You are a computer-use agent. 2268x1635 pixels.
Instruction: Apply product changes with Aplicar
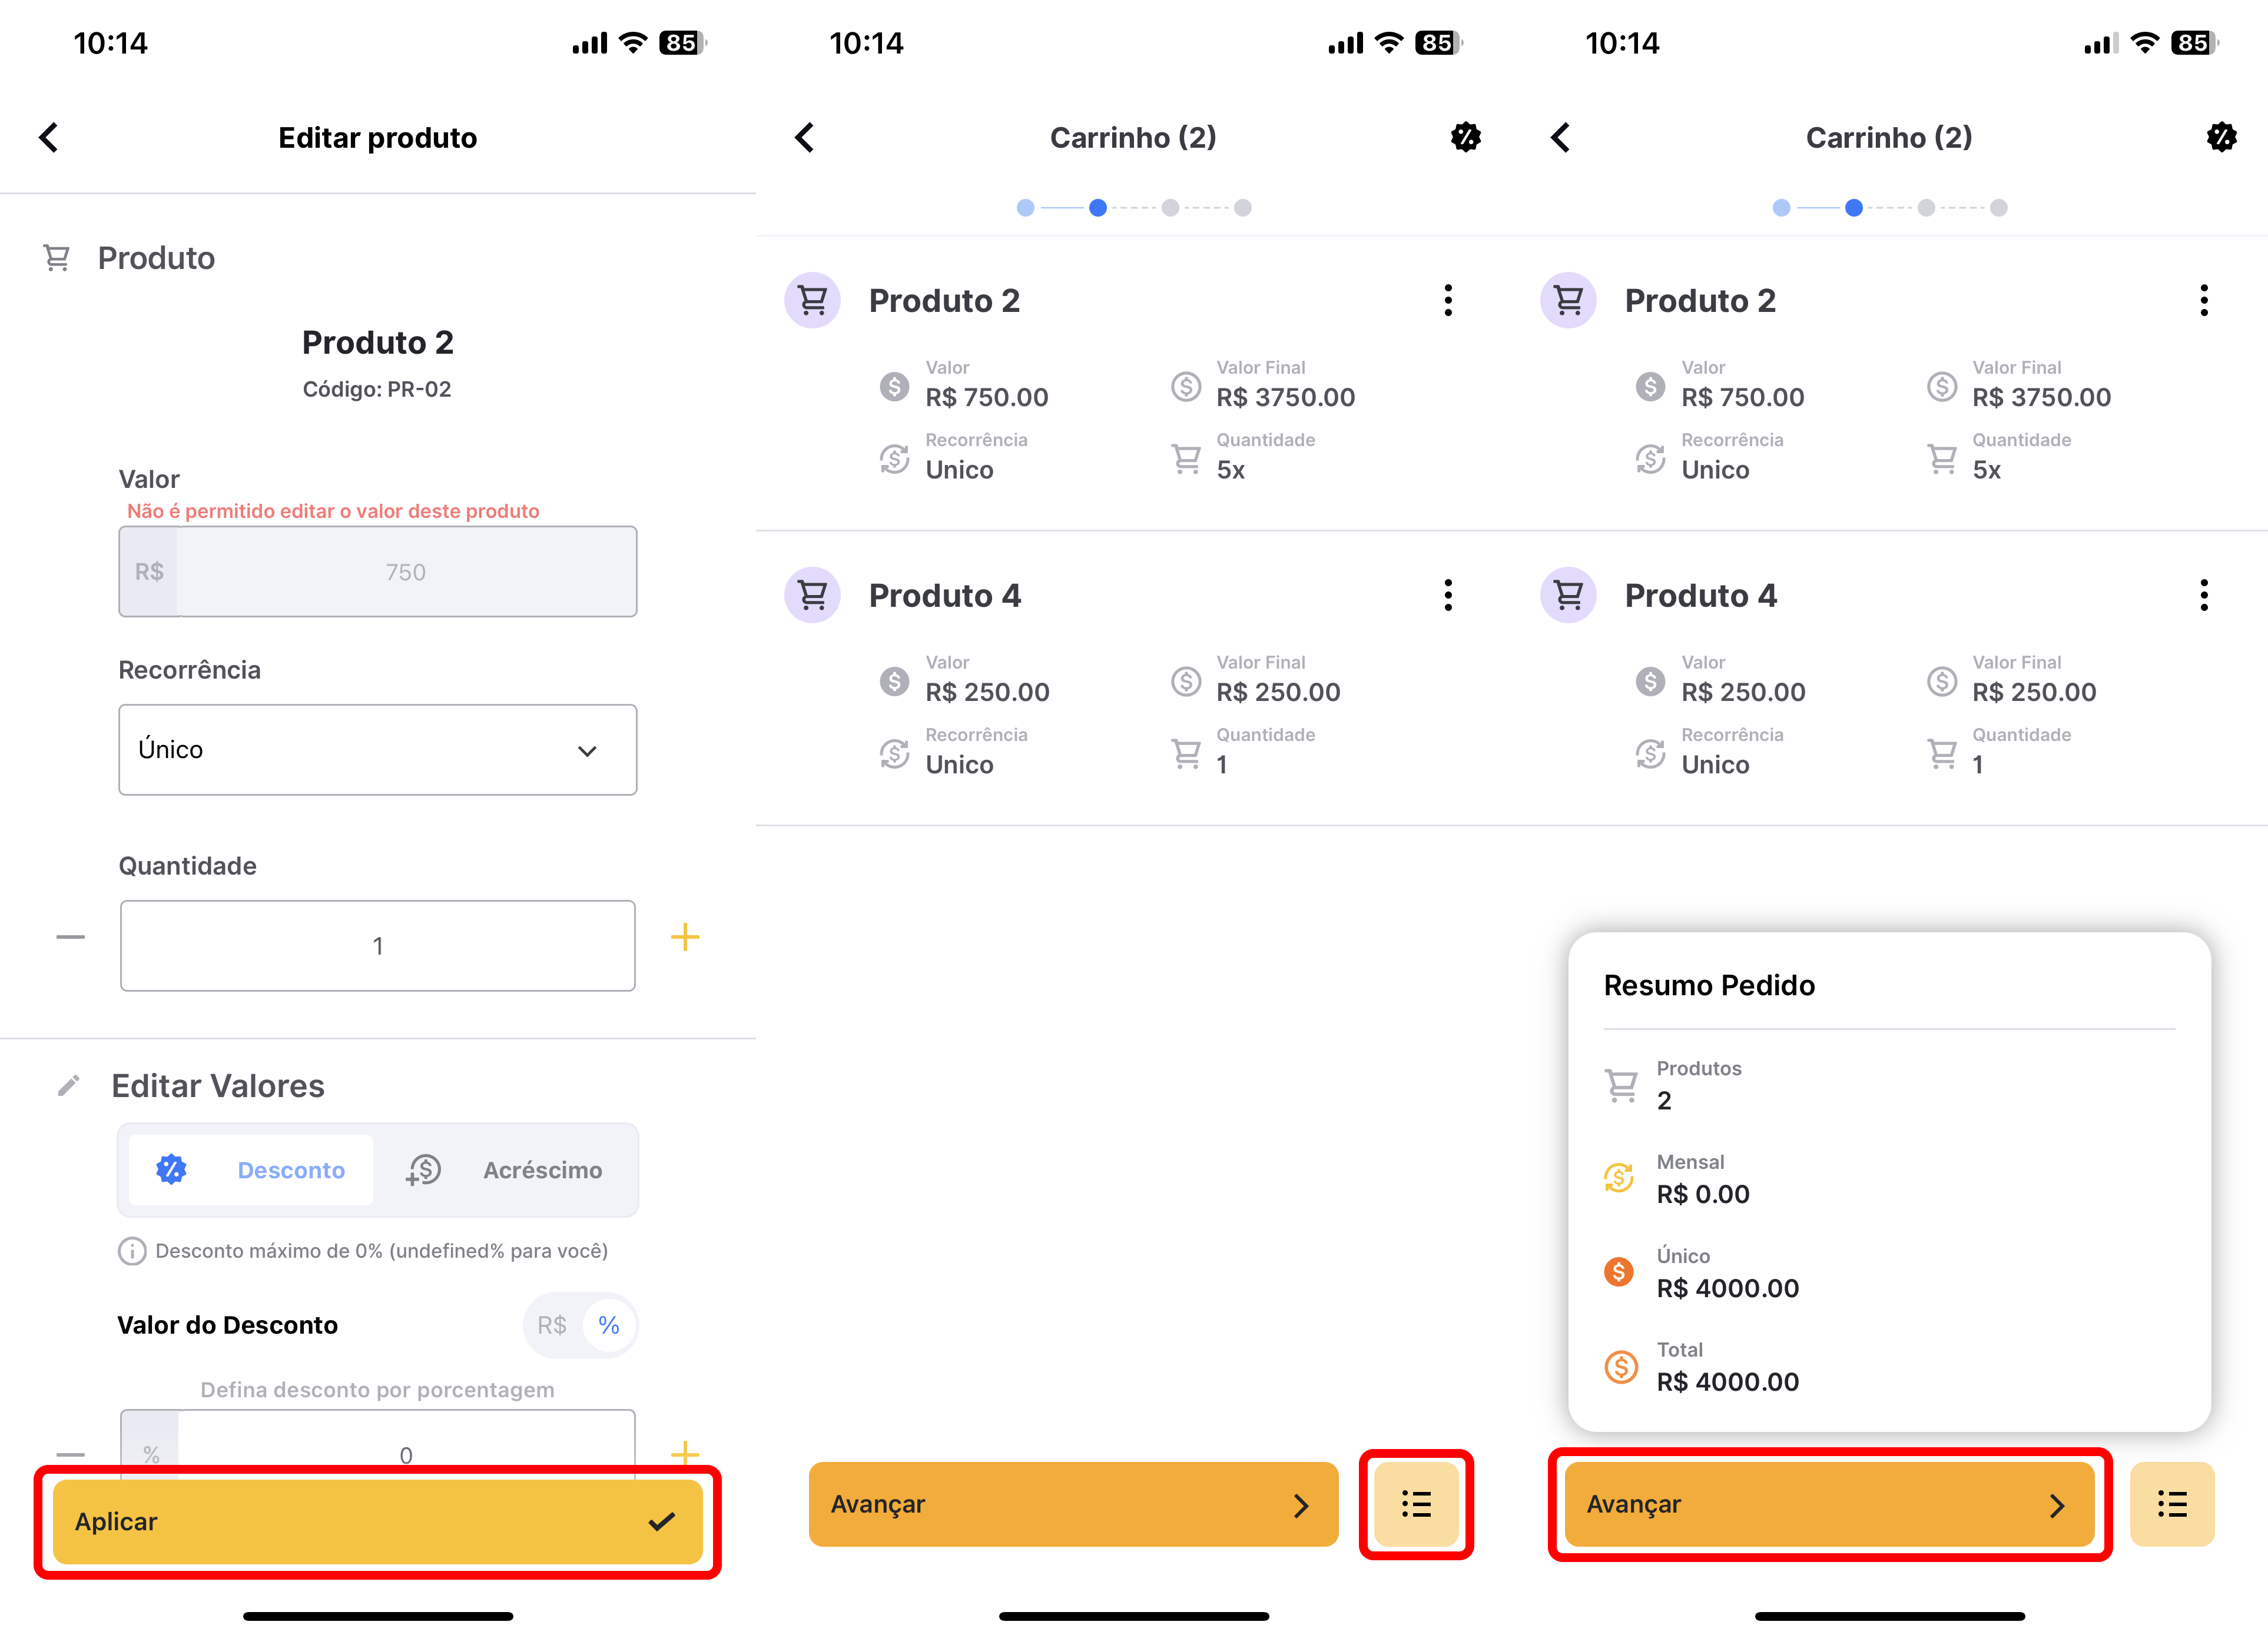(x=378, y=1522)
